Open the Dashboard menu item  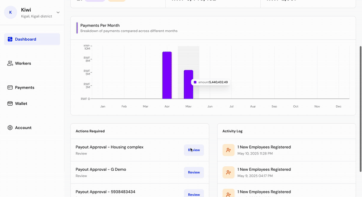point(32,39)
